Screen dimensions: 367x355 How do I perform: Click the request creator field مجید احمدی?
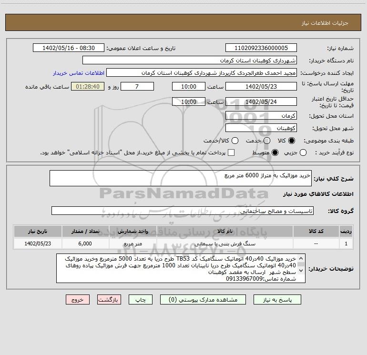pos(202,73)
